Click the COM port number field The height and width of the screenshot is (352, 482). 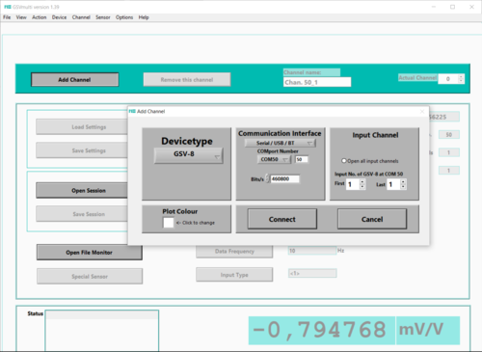pos(302,159)
